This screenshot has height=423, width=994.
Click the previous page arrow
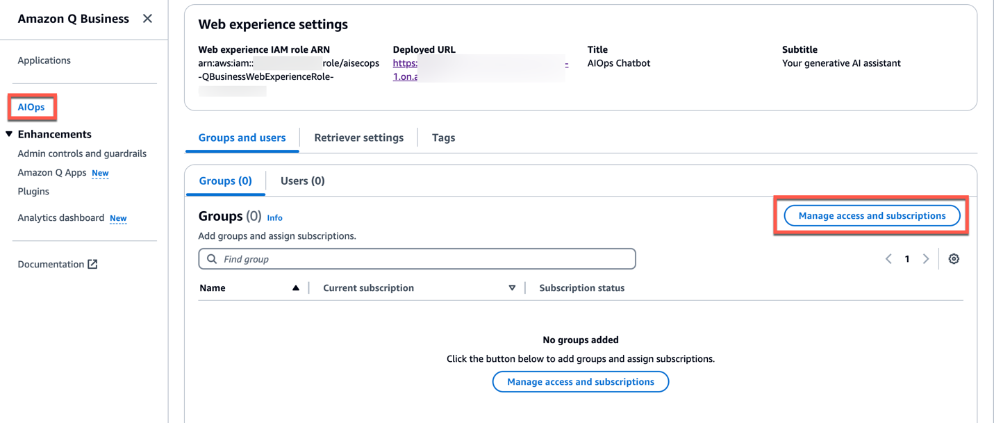pos(888,258)
